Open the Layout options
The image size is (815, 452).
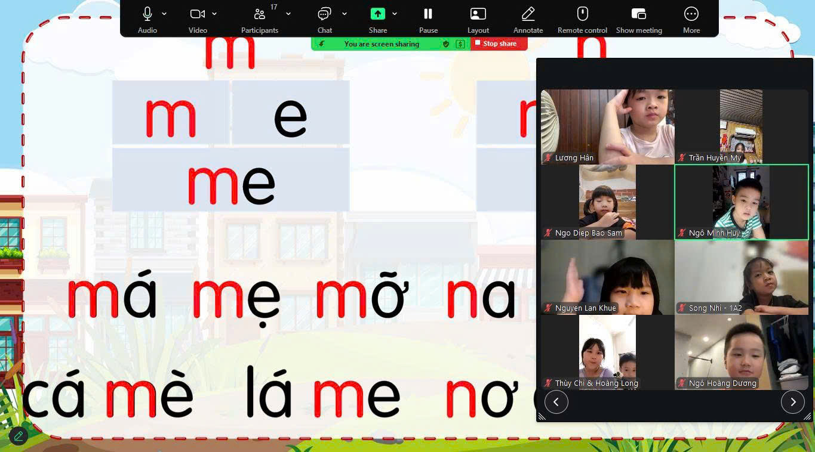(478, 13)
